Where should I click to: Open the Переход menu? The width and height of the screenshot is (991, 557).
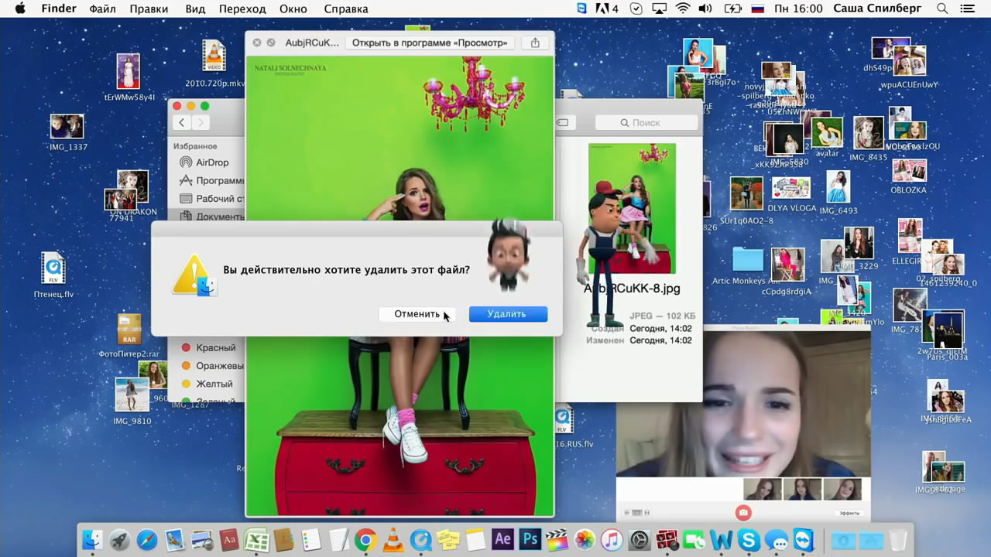pos(242,9)
